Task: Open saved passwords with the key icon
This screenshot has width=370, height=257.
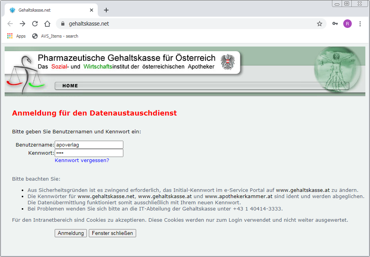Action: click(335, 24)
